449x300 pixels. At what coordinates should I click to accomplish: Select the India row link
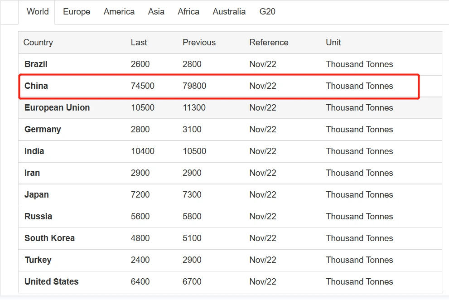pos(34,151)
